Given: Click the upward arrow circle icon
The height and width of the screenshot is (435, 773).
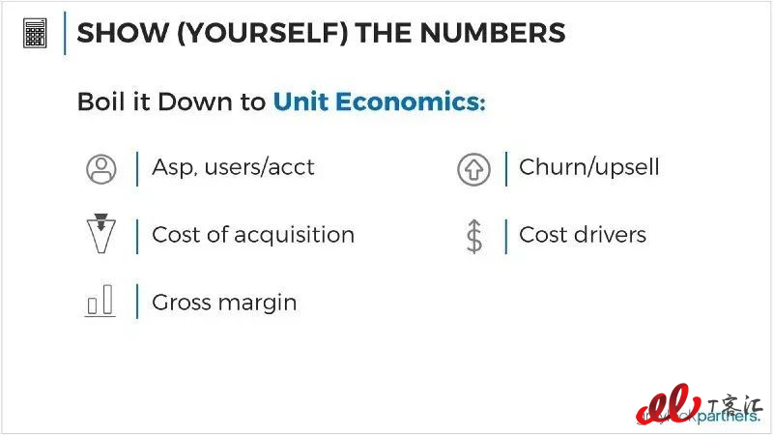Looking at the screenshot, I should (473, 170).
